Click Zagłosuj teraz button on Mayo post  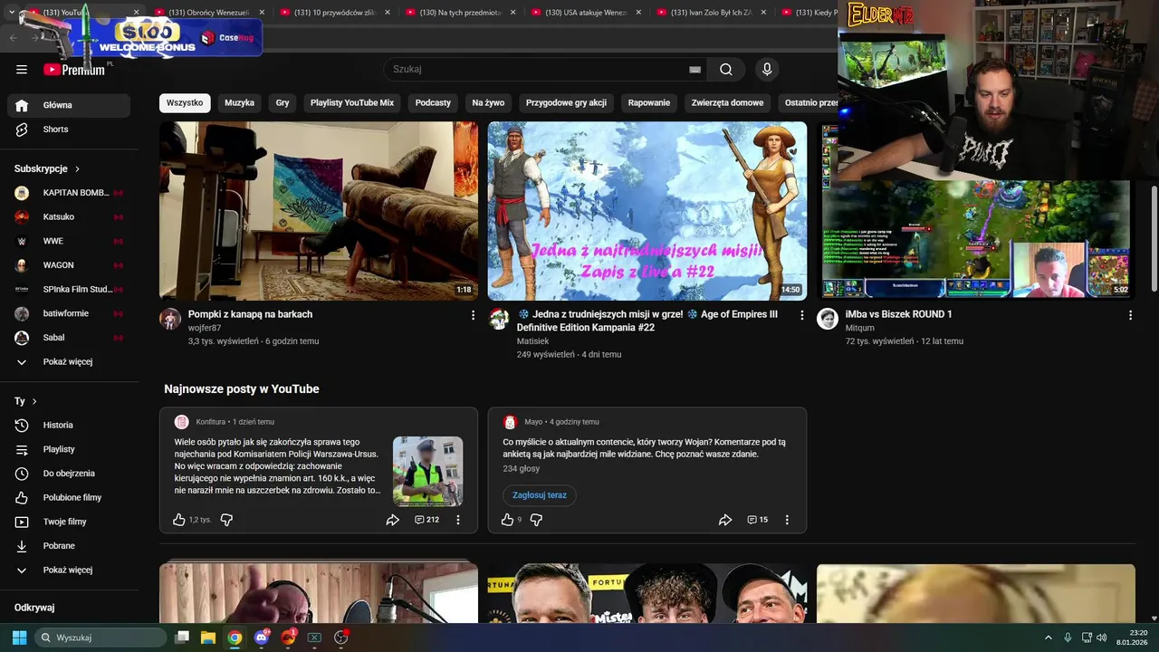click(540, 495)
